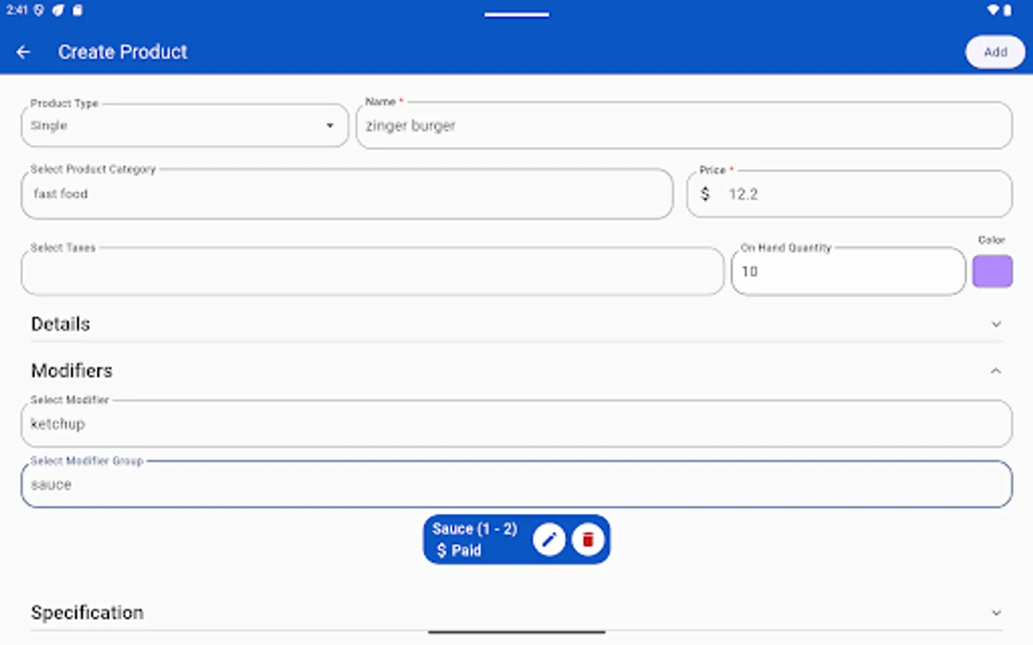Edit the On Hand Quantity value
1033x645 pixels.
coord(847,271)
